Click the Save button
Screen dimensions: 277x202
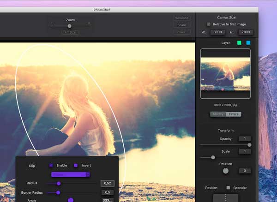click(x=181, y=32)
